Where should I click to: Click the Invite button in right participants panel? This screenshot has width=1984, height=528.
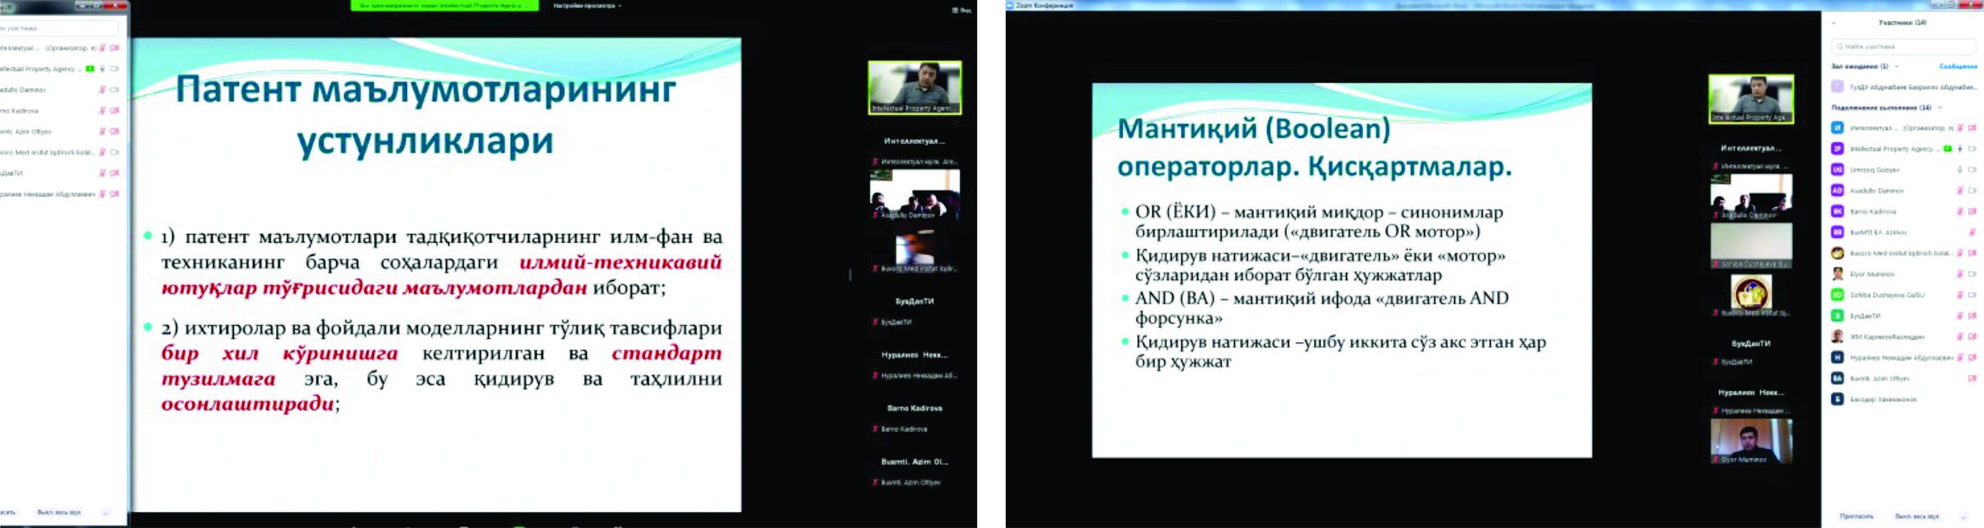click(x=1856, y=516)
